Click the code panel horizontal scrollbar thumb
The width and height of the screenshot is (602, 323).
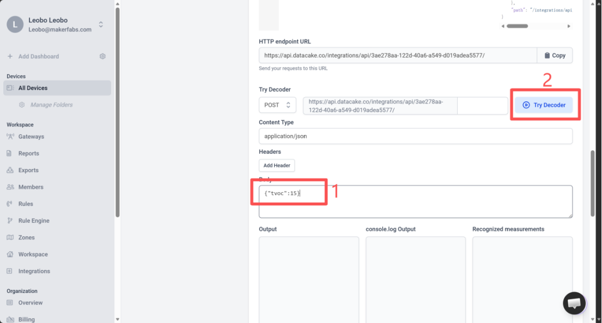coord(517,26)
